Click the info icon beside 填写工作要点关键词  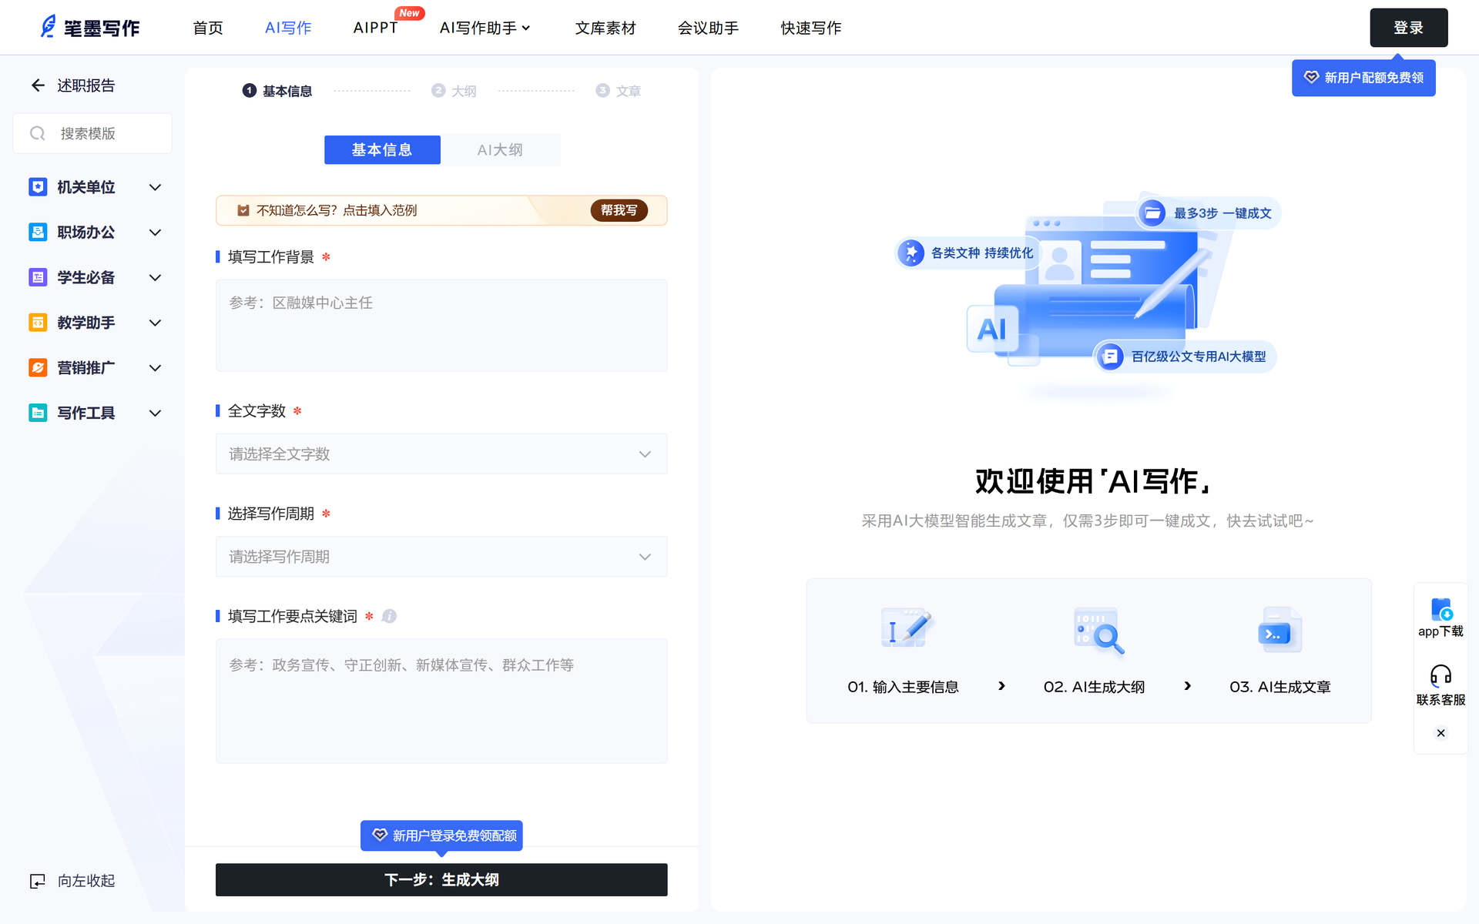(390, 616)
